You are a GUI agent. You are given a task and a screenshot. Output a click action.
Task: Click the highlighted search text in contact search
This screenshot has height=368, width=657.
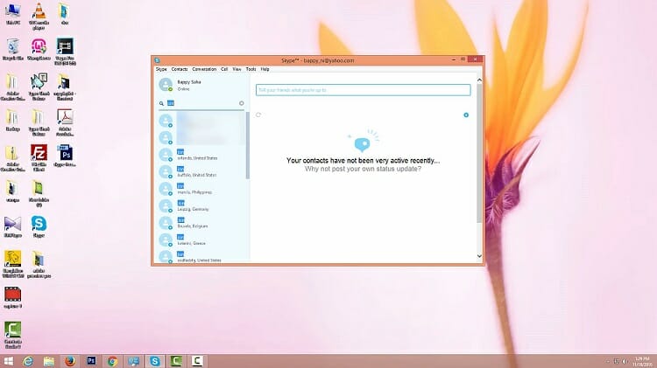171,103
